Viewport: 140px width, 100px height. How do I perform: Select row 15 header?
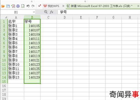click(x=4, y=82)
